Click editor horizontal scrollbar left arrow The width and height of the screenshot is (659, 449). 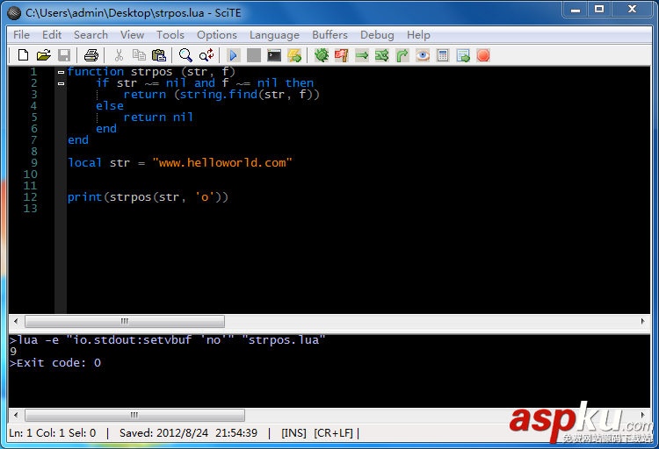[x=16, y=322]
